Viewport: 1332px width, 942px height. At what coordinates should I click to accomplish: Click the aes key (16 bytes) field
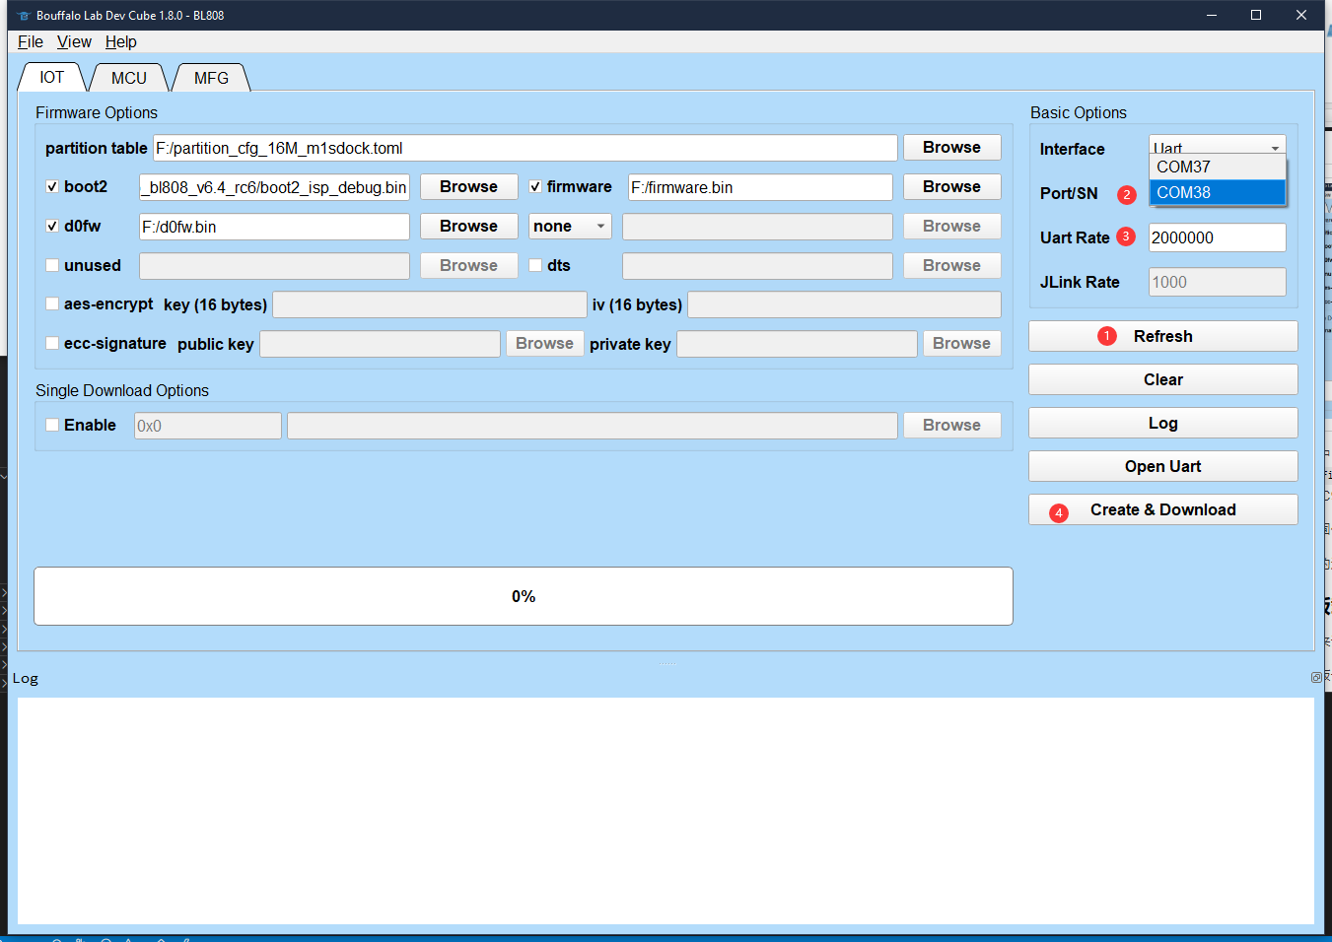[x=429, y=304]
